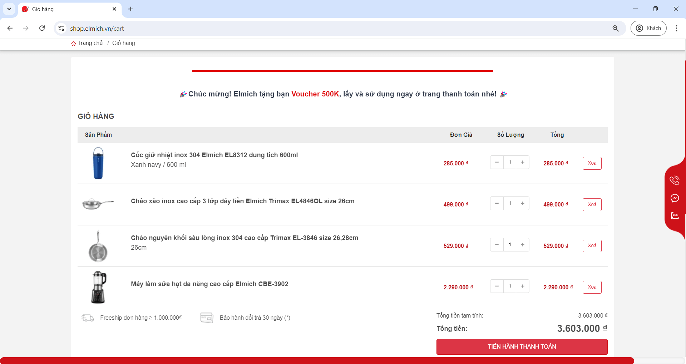The width and height of the screenshot is (686, 364).
Task: Open a new browser tab
Action: 131,9
